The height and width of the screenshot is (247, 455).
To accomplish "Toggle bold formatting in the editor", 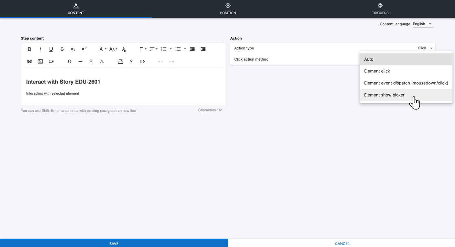I will (x=29, y=49).
